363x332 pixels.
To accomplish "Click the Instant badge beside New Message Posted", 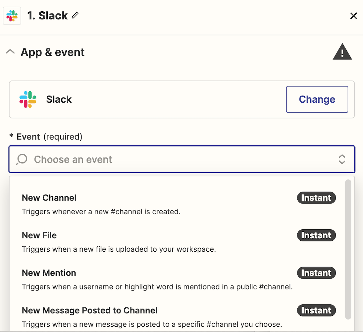I will pyautogui.click(x=316, y=310).
